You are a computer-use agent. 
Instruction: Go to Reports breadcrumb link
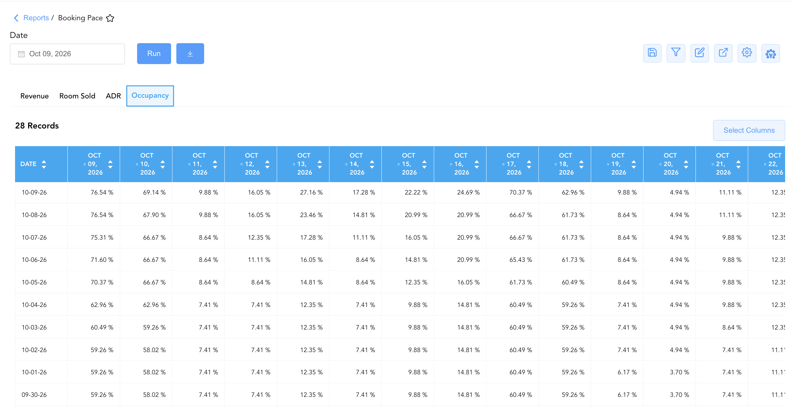[x=36, y=18]
